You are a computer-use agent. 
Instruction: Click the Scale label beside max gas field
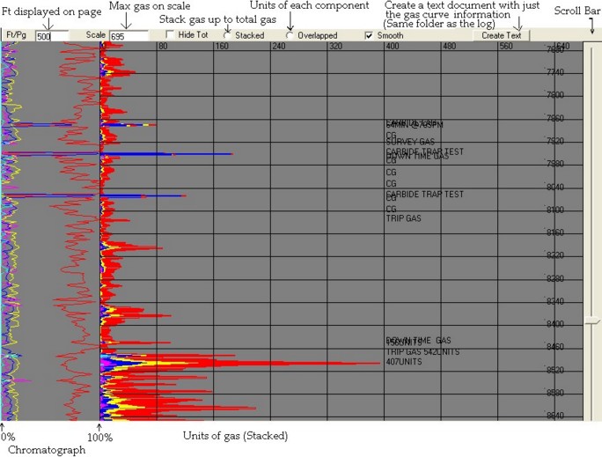coord(95,36)
